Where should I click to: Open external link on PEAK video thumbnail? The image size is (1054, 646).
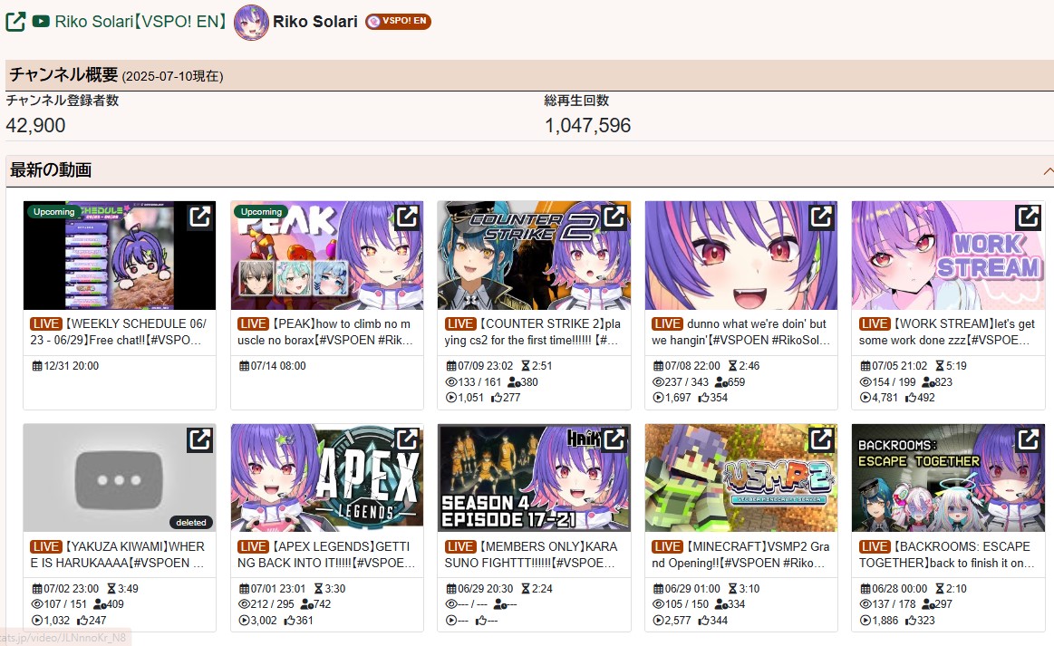point(407,217)
